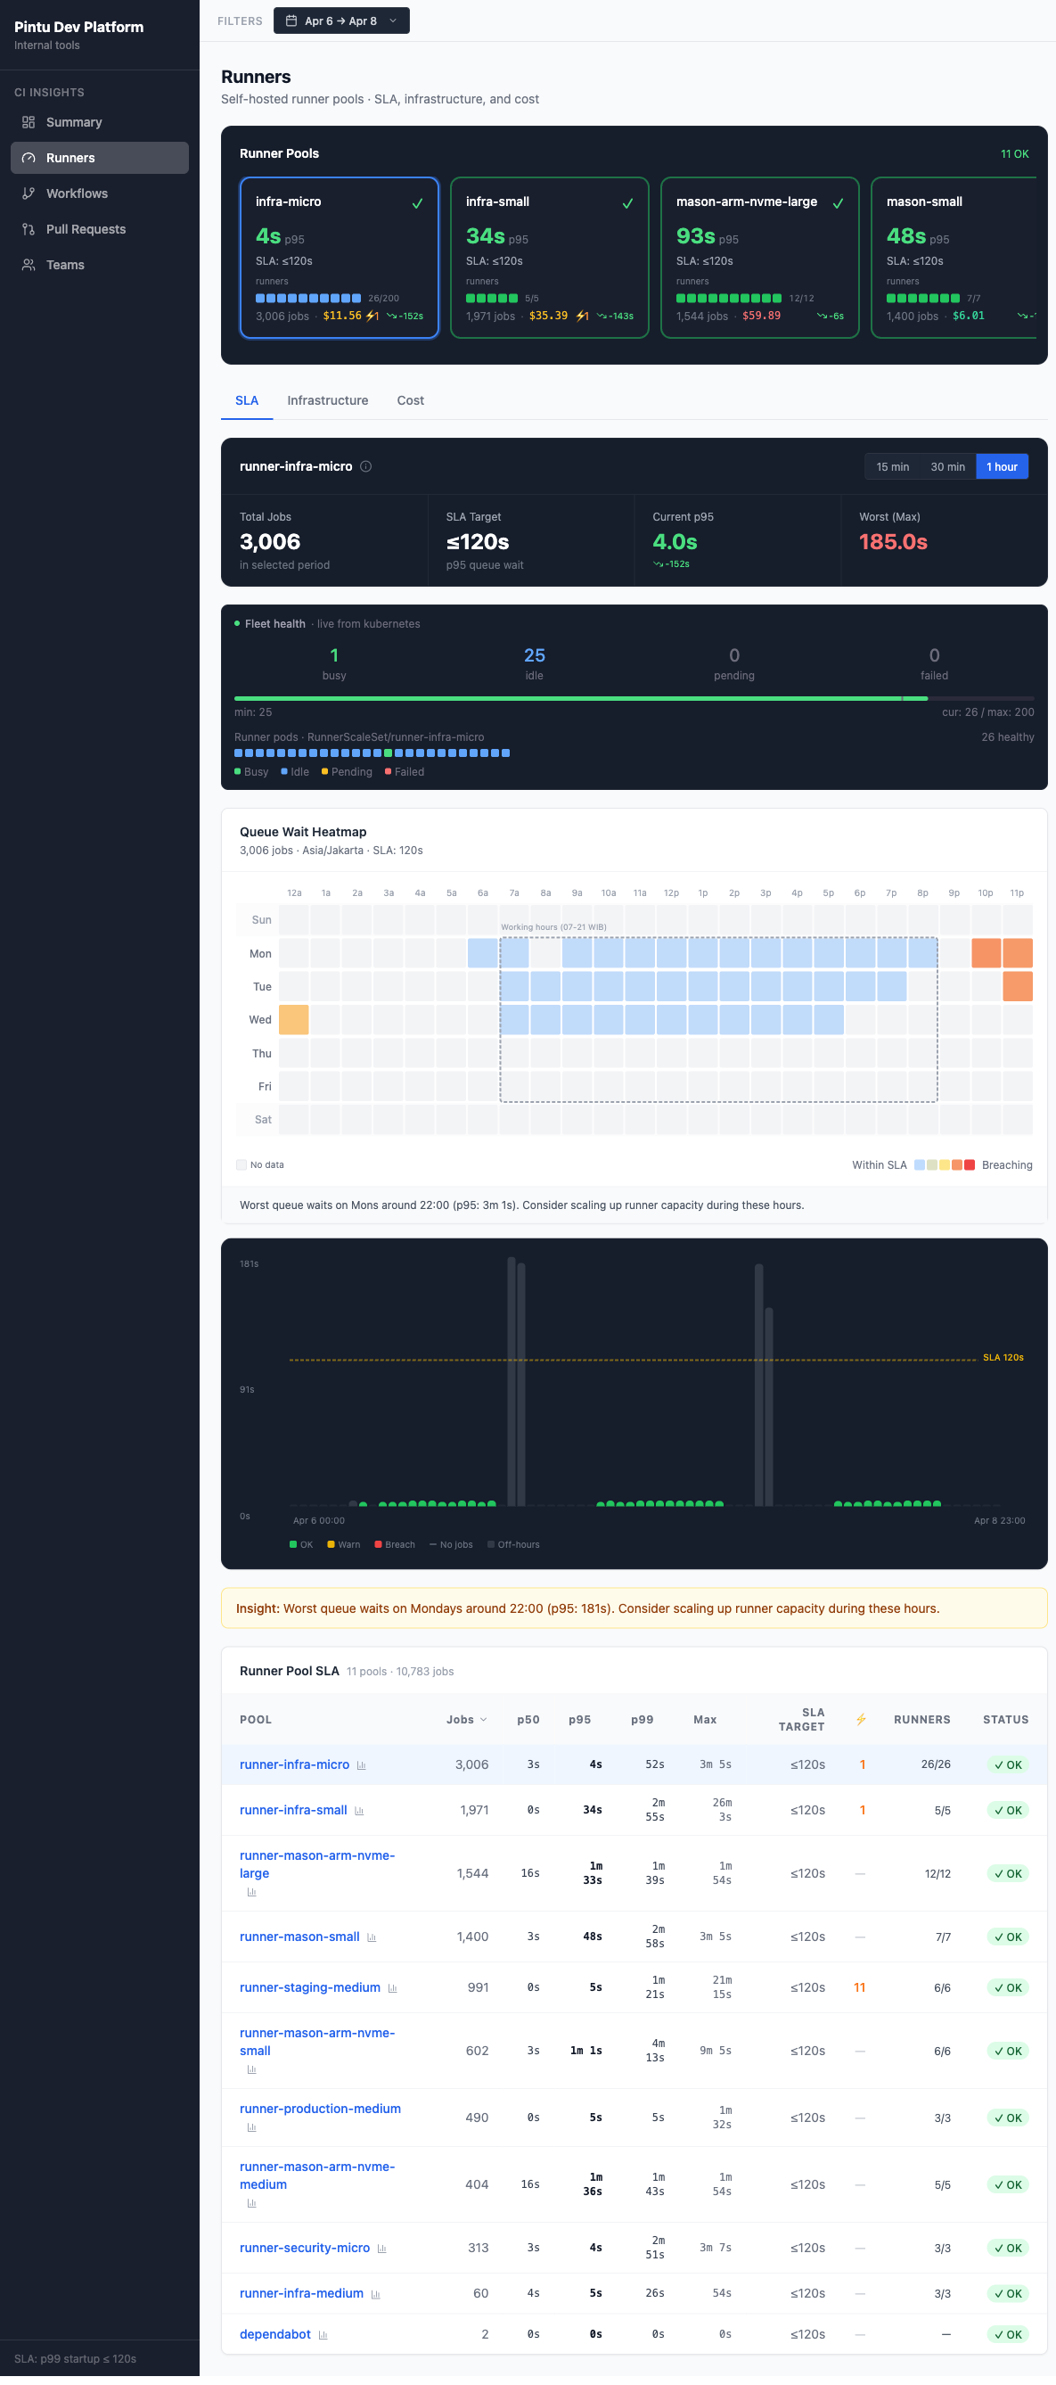Select the 30 min interval option
Screen dimensions: 1056x2385
tap(946, 466)
